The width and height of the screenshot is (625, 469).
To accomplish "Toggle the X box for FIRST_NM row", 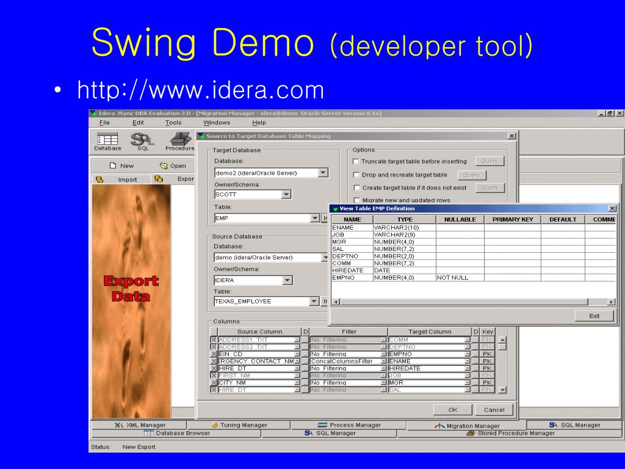I will tap(214, 376).
